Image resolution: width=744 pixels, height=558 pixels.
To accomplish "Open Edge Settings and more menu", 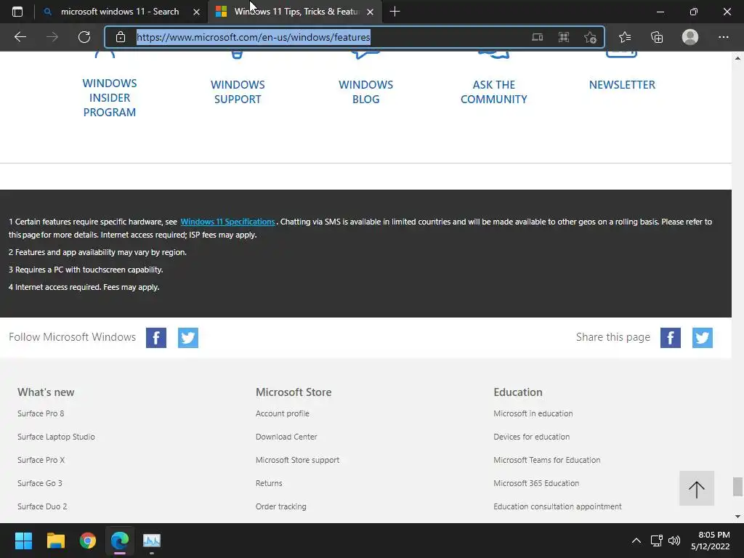I will 723,37.
